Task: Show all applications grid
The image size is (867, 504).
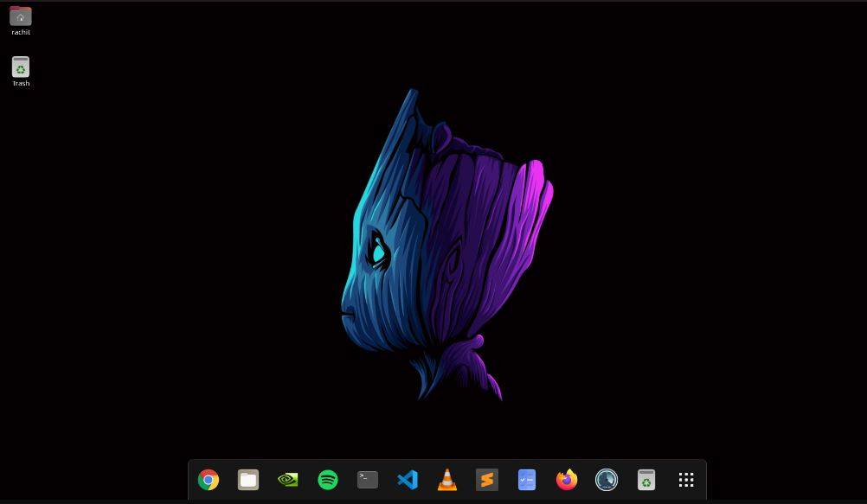Action: pyautogui.click(x=686, y=480)
